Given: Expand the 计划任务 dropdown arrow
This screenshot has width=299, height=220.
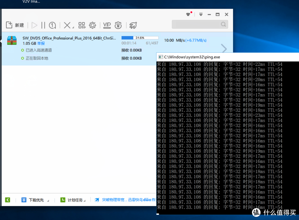Looking at the screenshot, I should [84, 201].
